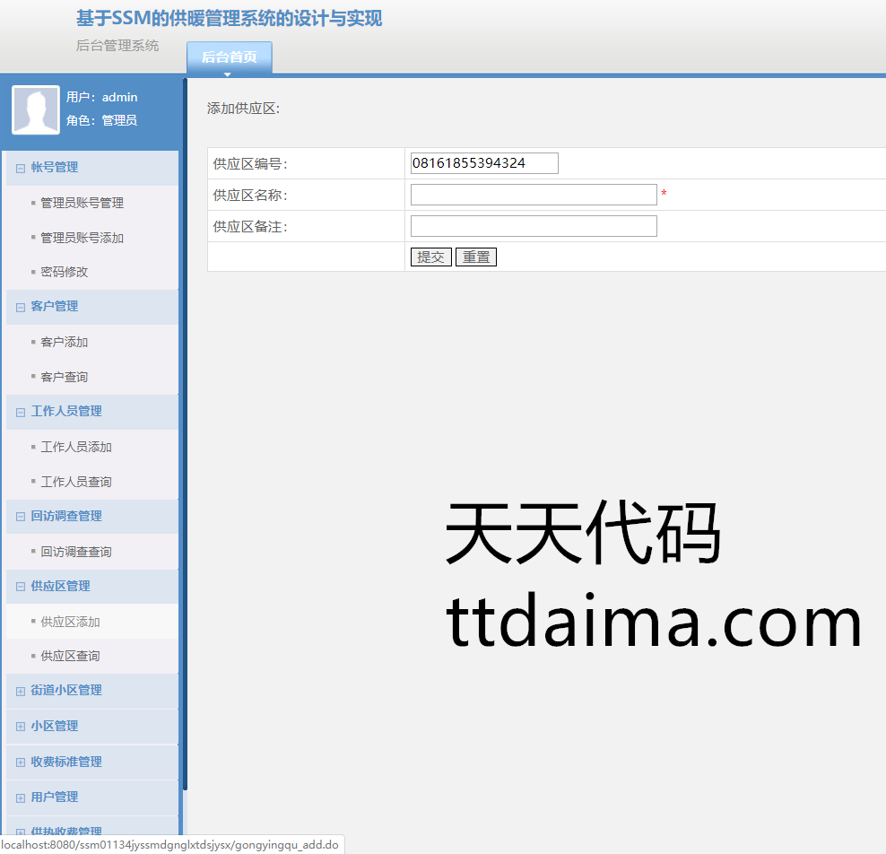The image size is (886, 854).
Task: Click the admin user avatar image
Action: 36,109
